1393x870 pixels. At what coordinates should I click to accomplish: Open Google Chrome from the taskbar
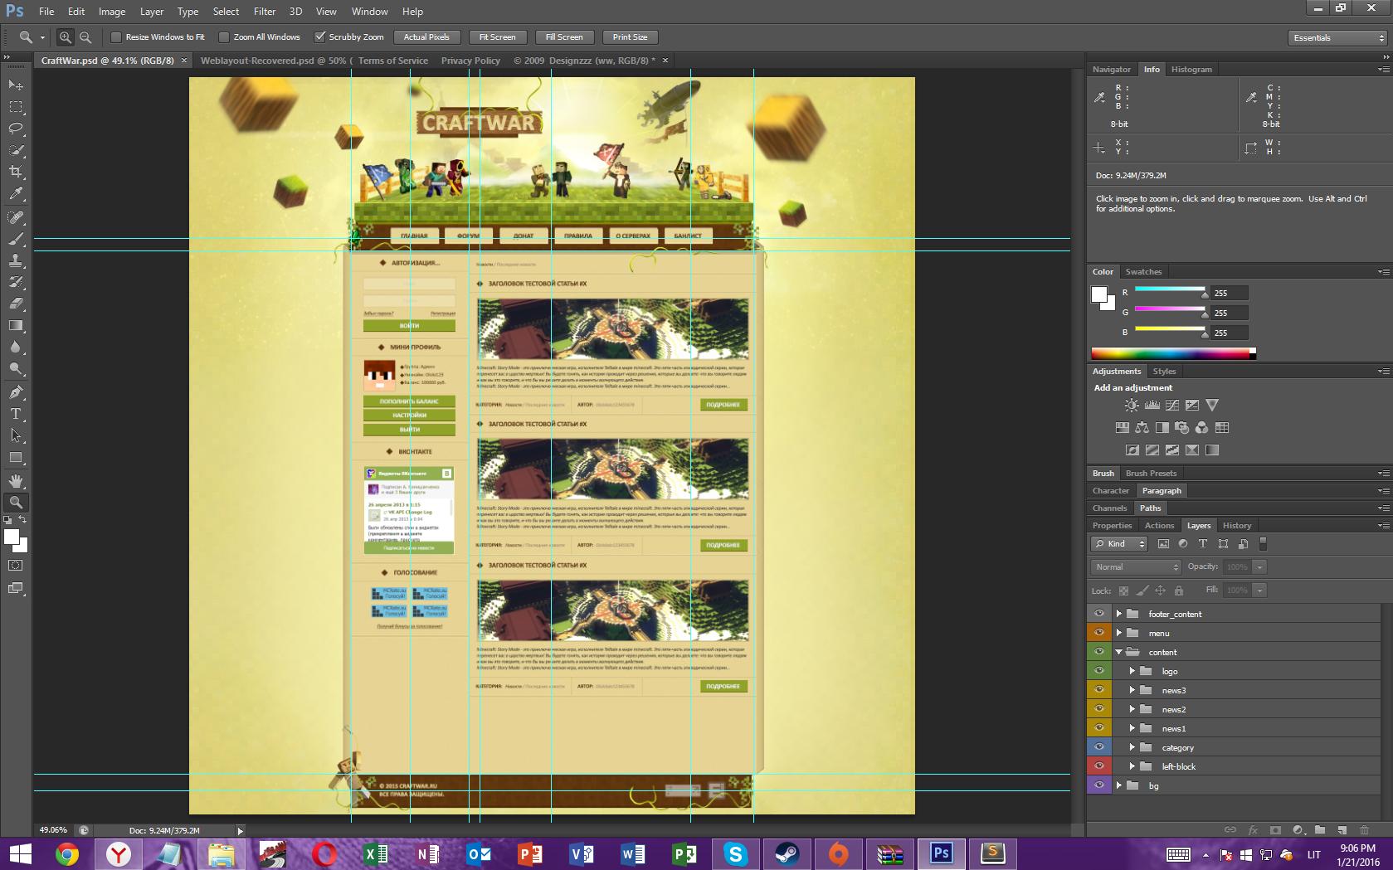click(68, 854)
